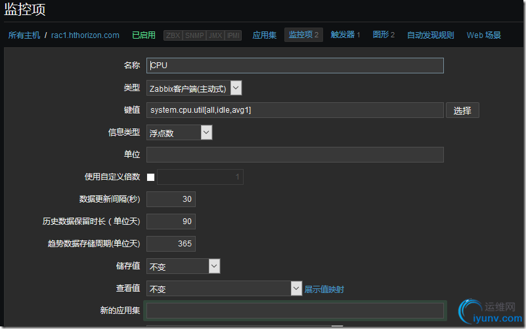
Task: Click the ZBX availability indicator
Action: 173,35
